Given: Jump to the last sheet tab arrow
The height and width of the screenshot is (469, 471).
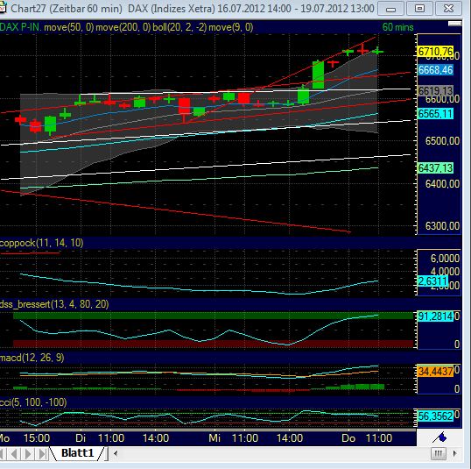Looking at the screenshot, I should point(42,453).
